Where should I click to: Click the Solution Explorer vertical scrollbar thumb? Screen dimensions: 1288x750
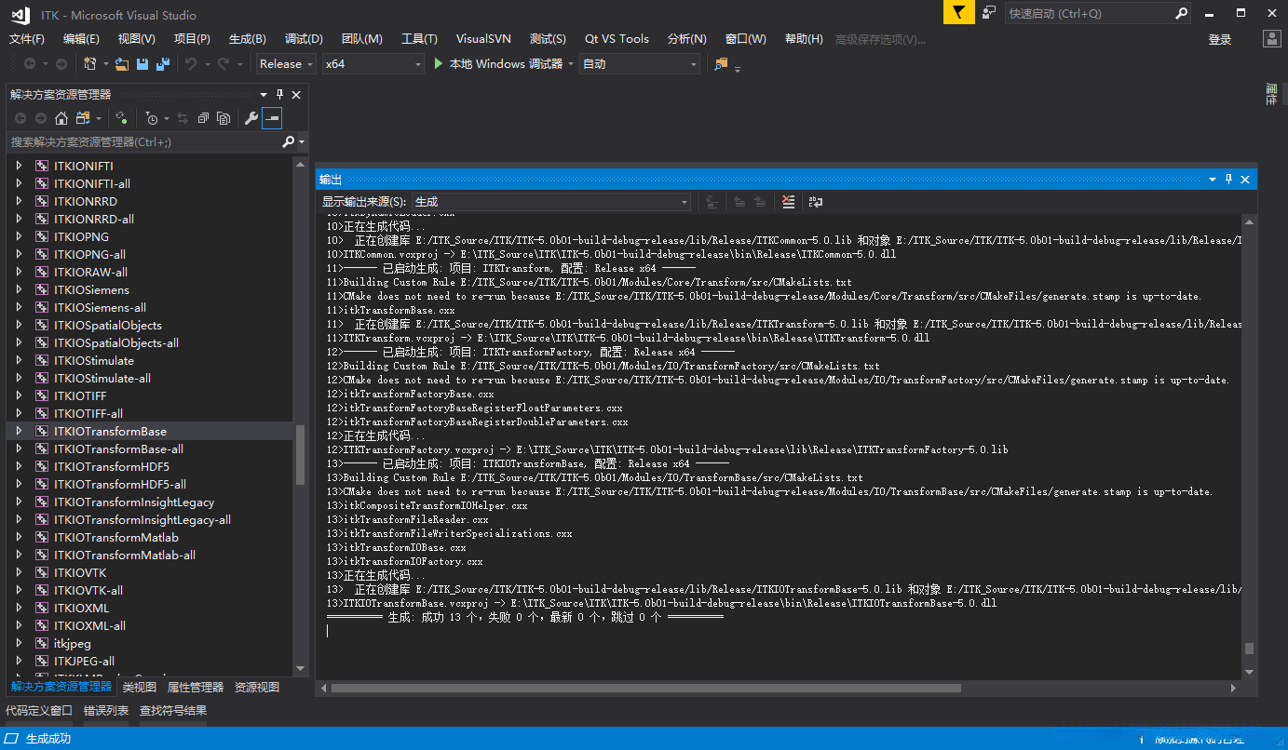click(x=300, y=454)
